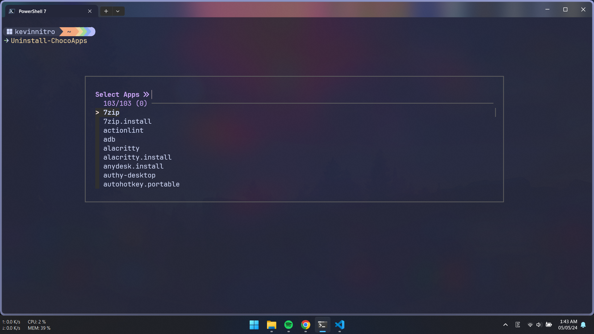This screenshot has width=594, height=334.
Task: Close the PowerShell 7 tab
Action: (90, 11)
